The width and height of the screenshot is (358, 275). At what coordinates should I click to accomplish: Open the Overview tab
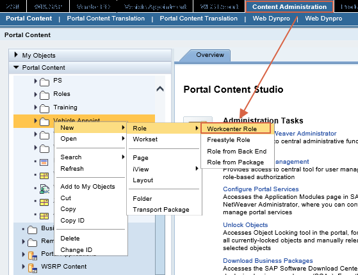tap(210, 55)
